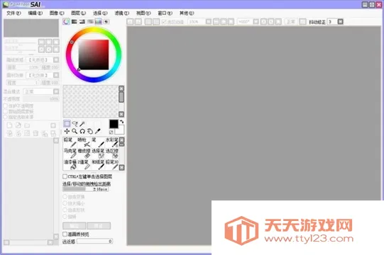The width and height of the screenshot is (384, 255).
Task: Open the 窗口 menu
Action: 165,13
